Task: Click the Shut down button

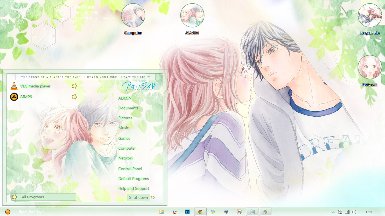Action: point(138,197)
